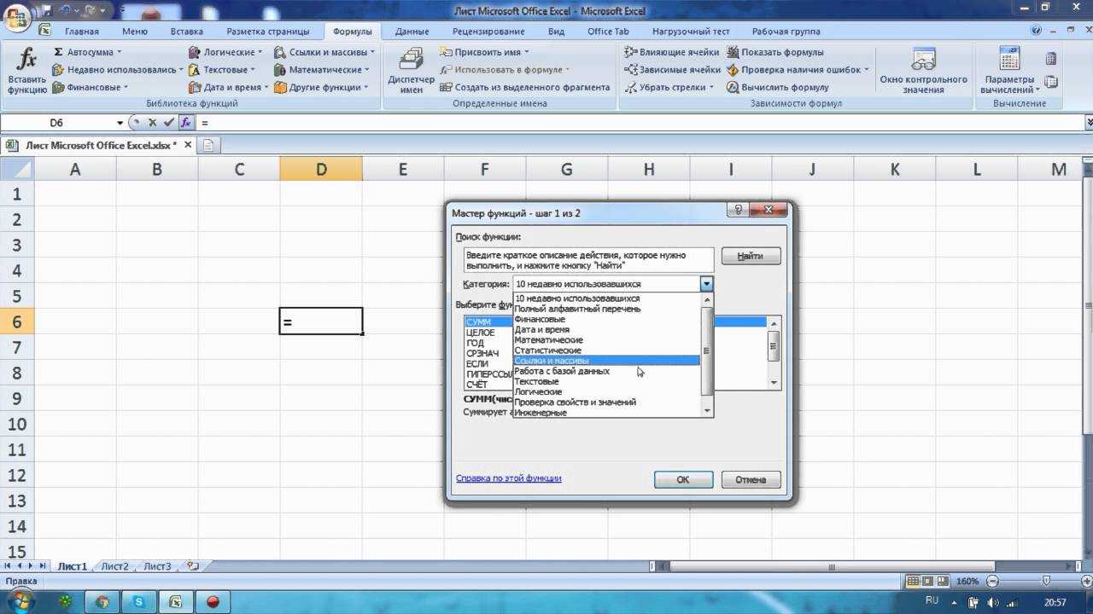Click the formula bar confirm checkmark

pyautogui.click(x=168, y=123)
